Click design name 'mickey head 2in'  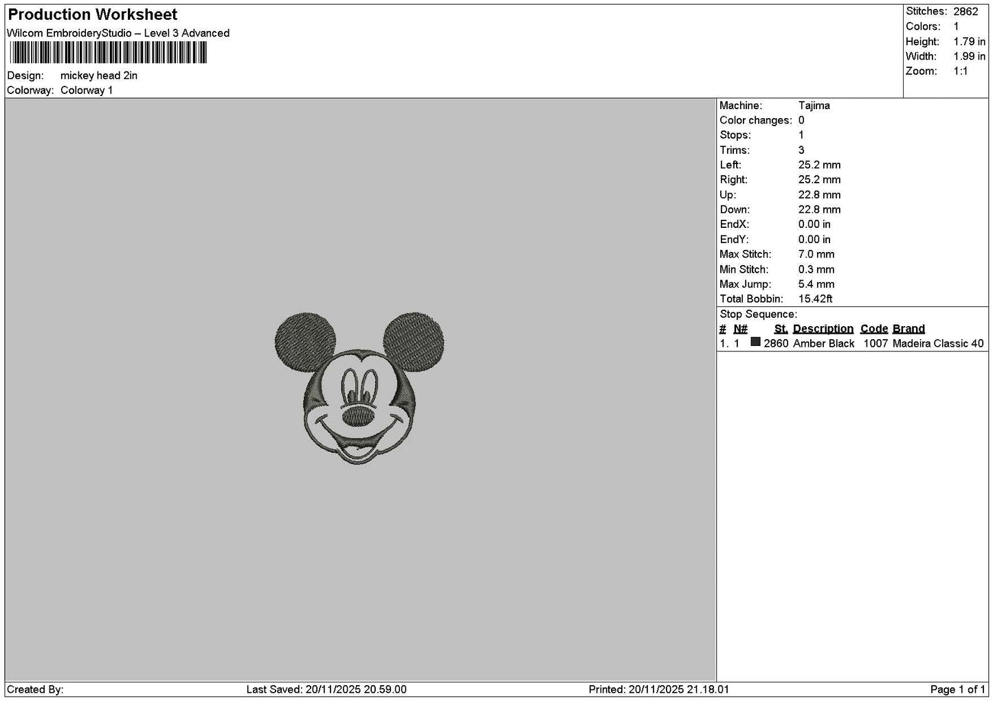pyautogui.click(x=99, y=76)
